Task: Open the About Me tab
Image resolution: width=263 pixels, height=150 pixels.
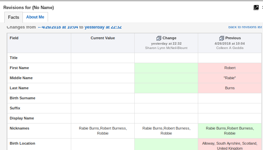Action: coord(35,17)
